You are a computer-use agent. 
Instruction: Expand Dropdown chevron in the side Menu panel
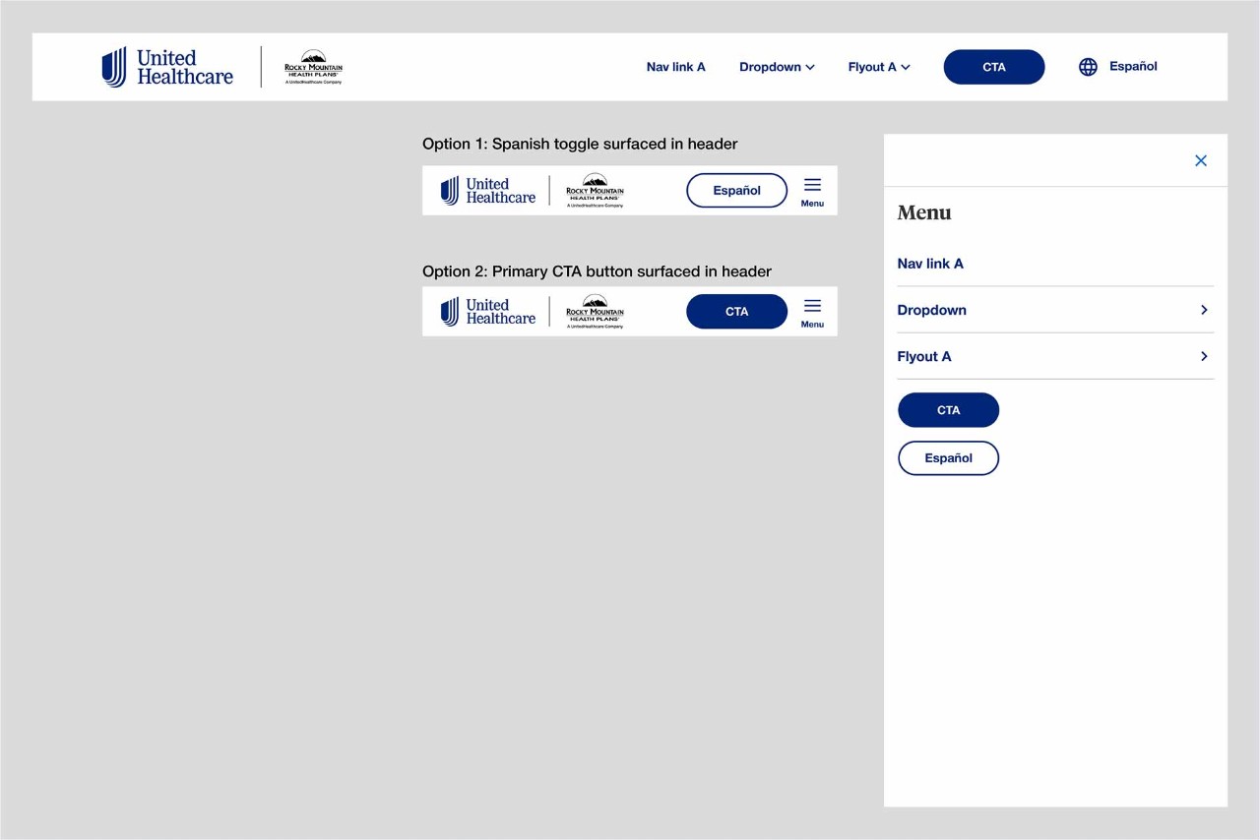(1203, 310)
